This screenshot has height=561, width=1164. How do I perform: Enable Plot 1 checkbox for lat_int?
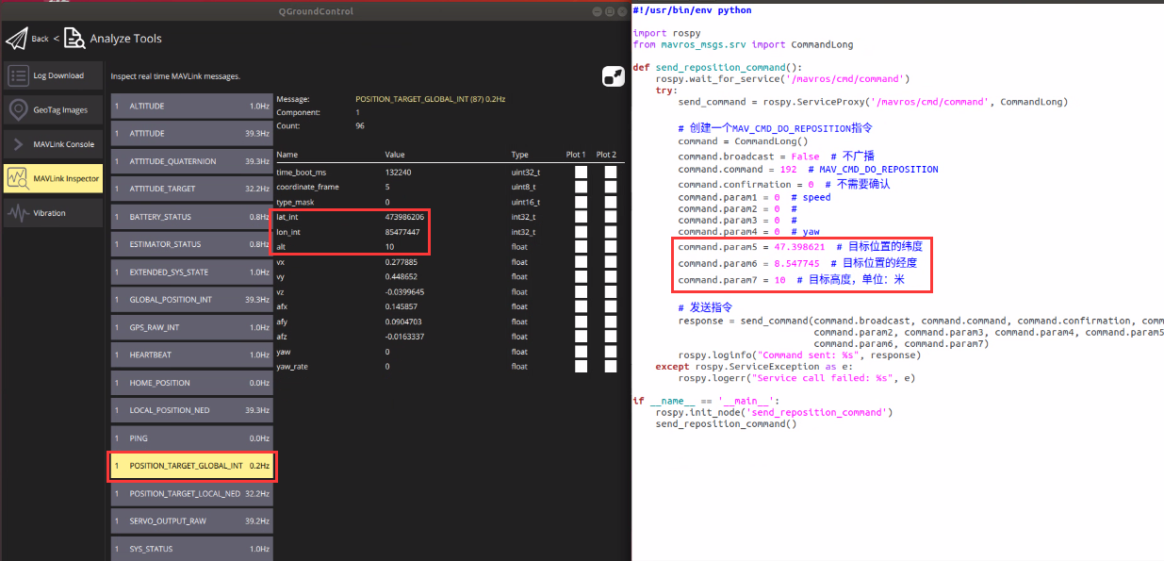coord(581,216)
